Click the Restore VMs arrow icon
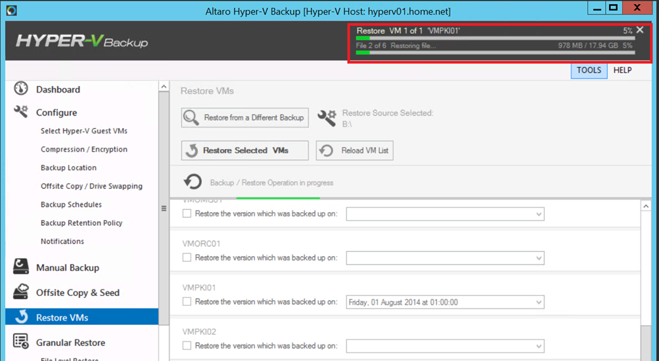659x361 pixels. 21,317
